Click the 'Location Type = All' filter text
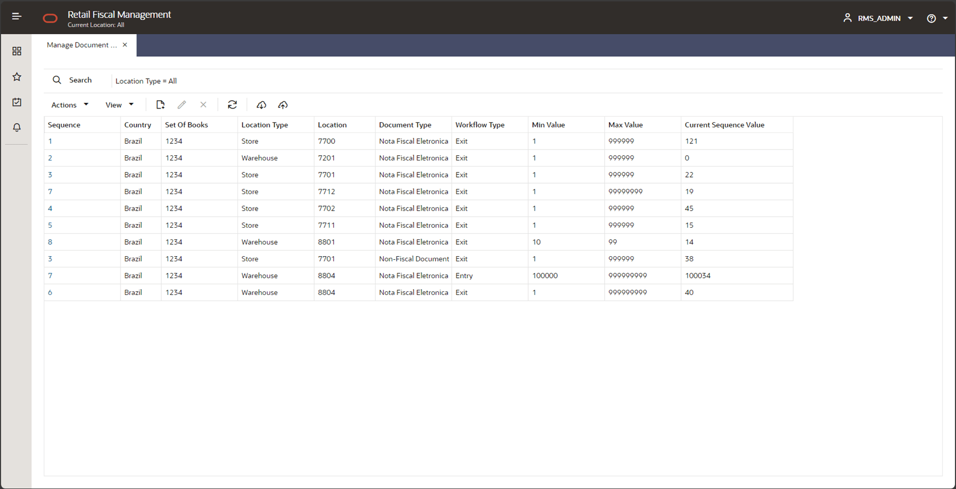This screenshot has width=956, height=489. 146,81
